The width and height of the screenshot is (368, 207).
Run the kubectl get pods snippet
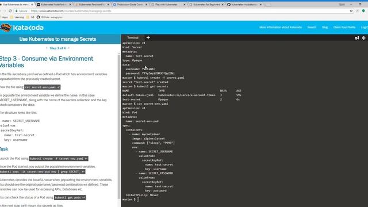click(70, 198)
